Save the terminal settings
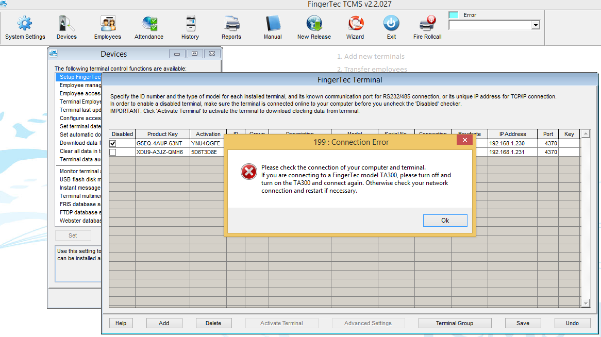The width and height of the screenshot is (601, 337). pyautogui.click(x=523, y=323)
